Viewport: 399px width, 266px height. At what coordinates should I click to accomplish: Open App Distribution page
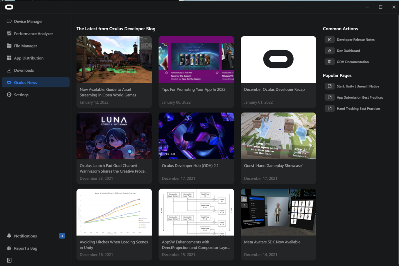29,58
